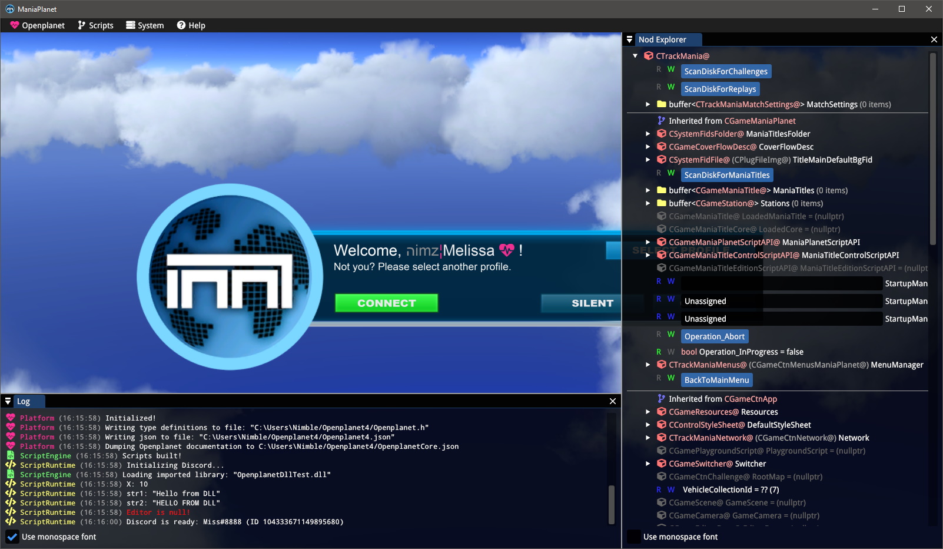Expand the ManiaTitles buffer node
This screenshot has height=549, width=943.
pos(648,190)
